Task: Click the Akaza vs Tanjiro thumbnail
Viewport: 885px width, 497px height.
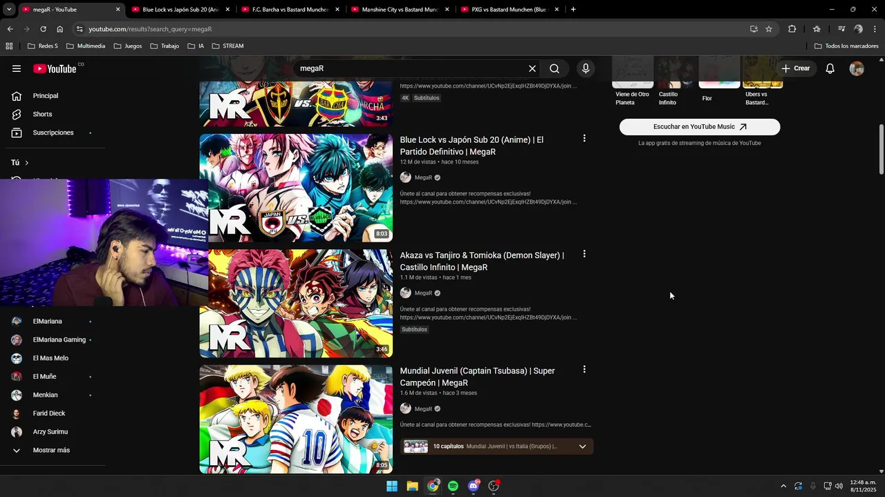Action: (296, 304)
